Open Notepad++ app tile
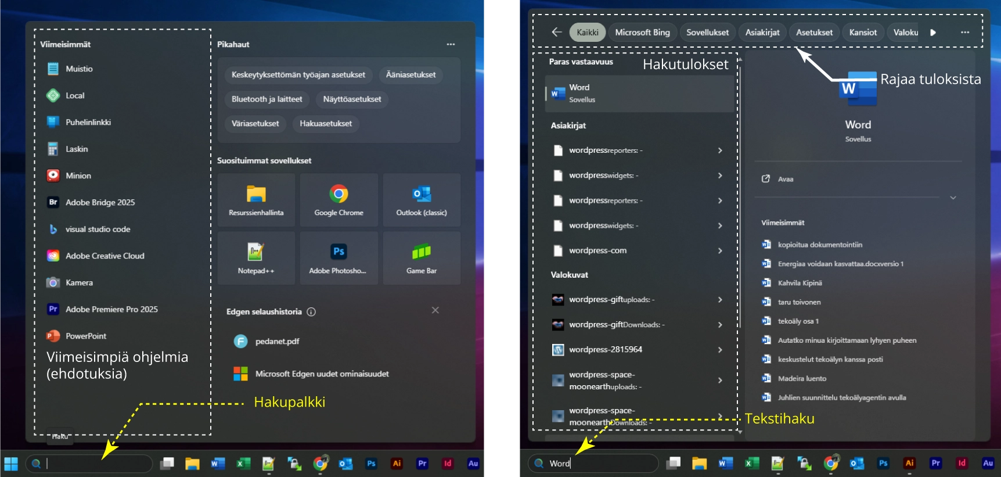The image size is (1001, 477). point(255,258)
